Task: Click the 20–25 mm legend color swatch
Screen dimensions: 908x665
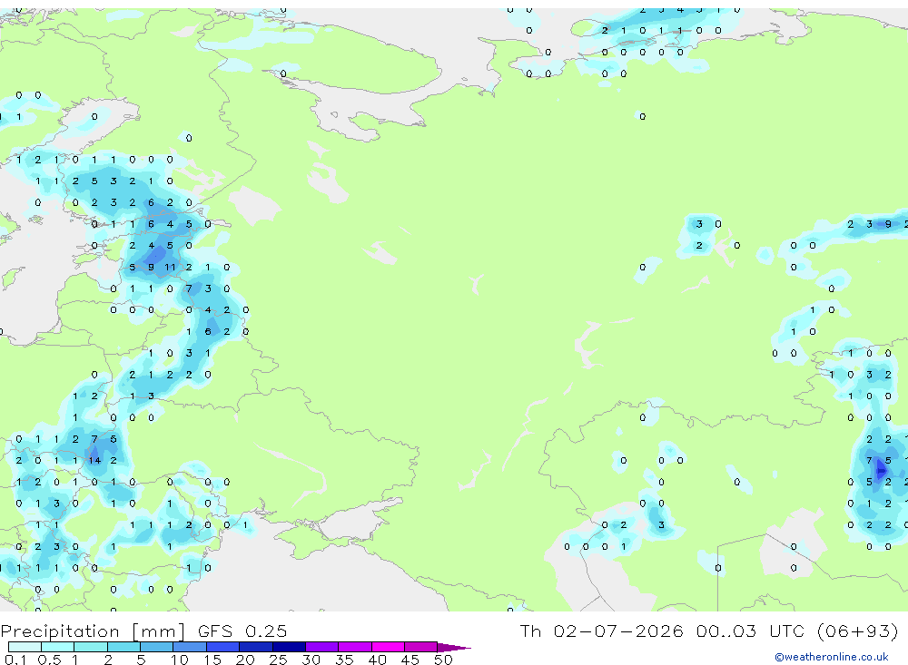Action: tap(256, 647)
